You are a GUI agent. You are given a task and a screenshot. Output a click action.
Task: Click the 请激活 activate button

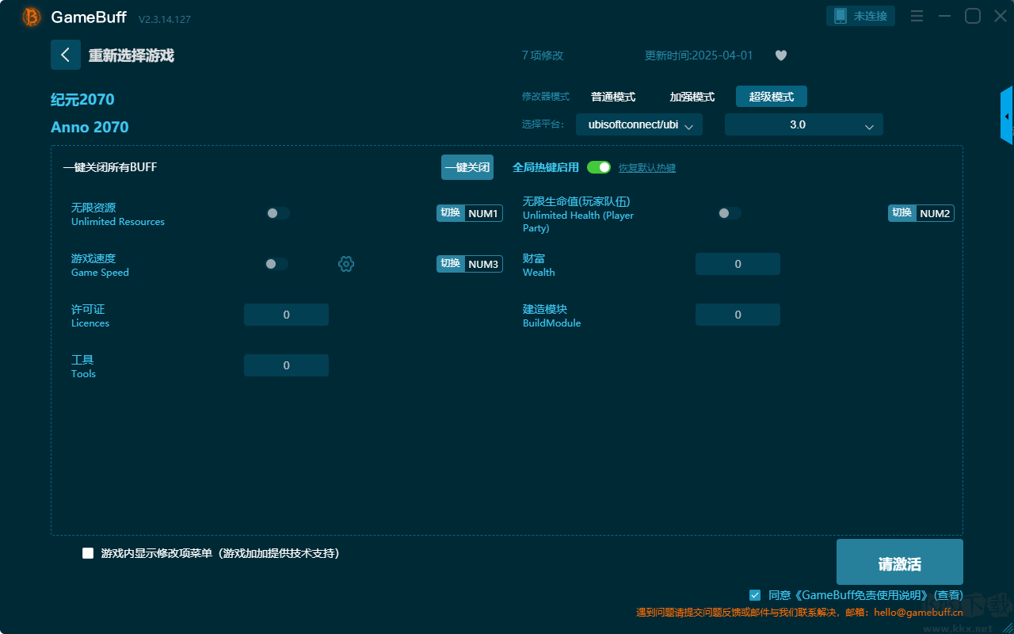pyautogui.click(x=900, y=562)
